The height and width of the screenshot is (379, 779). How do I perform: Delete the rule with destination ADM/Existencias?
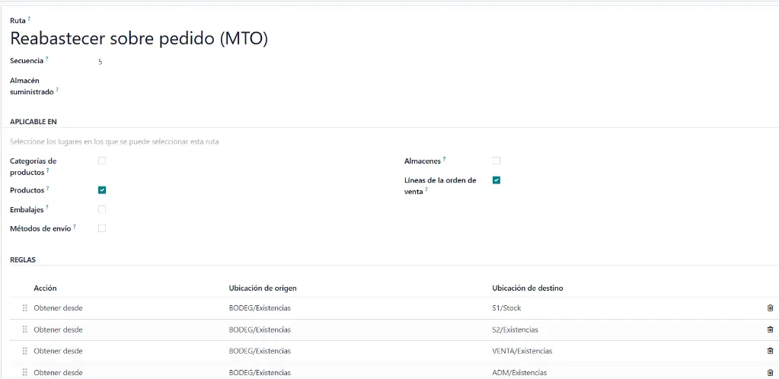[770, 372]
